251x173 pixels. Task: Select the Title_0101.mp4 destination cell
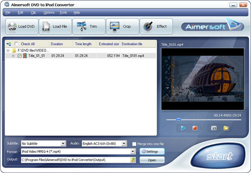[133, 56]
